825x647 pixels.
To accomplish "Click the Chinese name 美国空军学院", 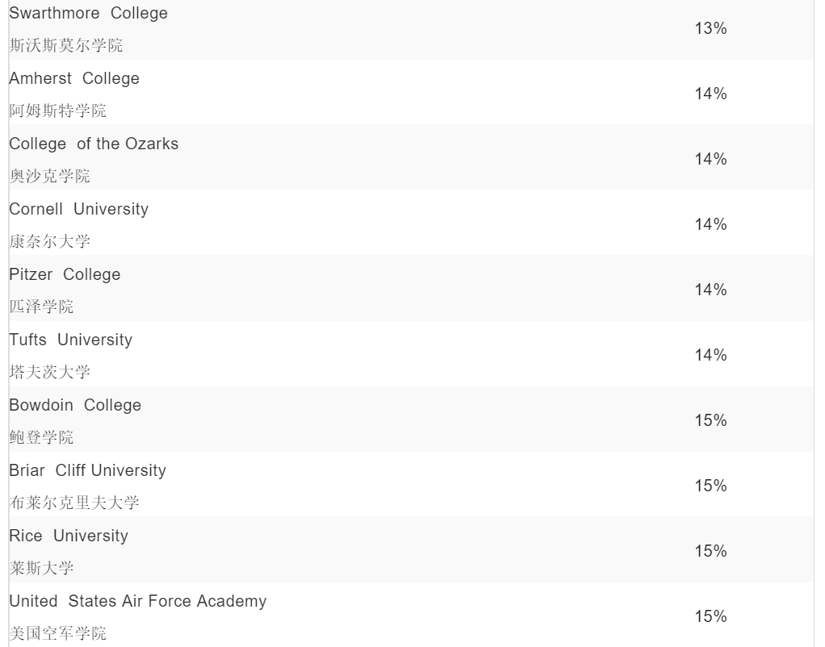I will (58, 634).
